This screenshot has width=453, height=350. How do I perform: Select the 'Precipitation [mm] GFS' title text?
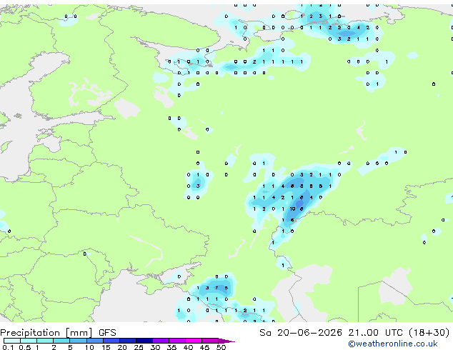click(58, 333)
